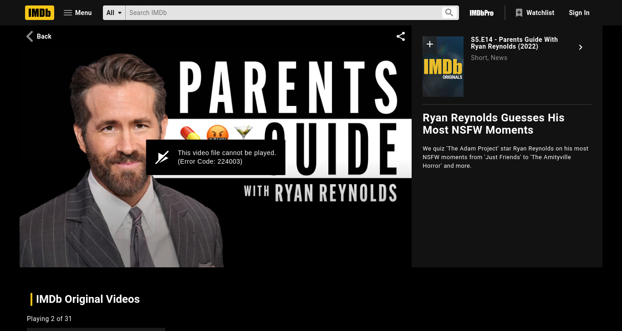Open the IMDbPro link
Screen dimensions: 622x331
[482, 13]
